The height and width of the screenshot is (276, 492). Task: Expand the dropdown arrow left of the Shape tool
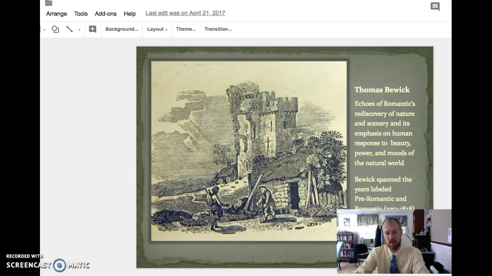[x=44, y=30]
